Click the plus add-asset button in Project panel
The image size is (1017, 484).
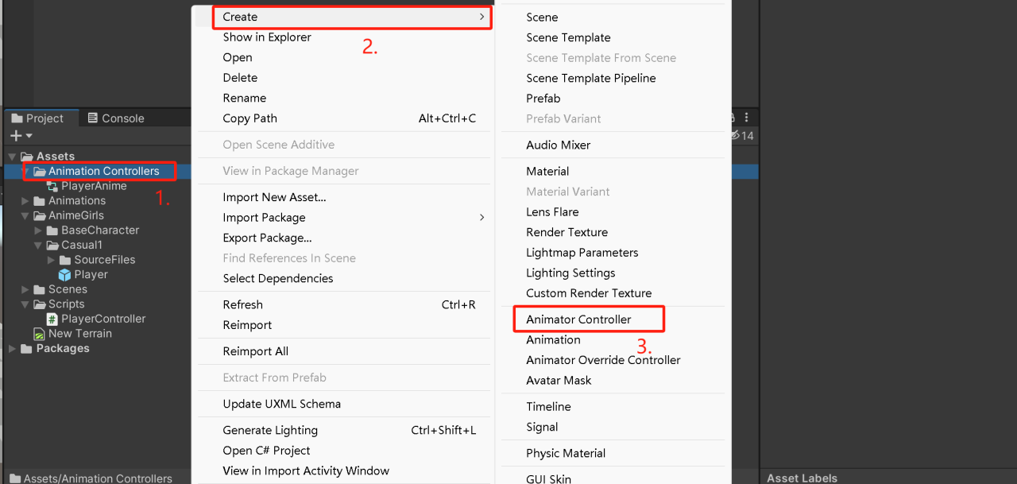coord(21,137)
